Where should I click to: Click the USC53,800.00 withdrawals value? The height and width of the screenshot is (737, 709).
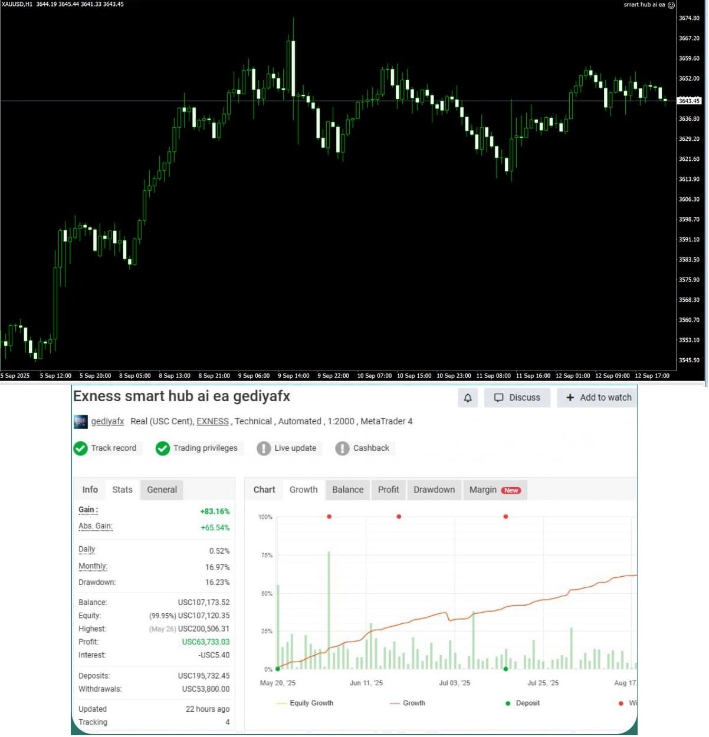206,689
